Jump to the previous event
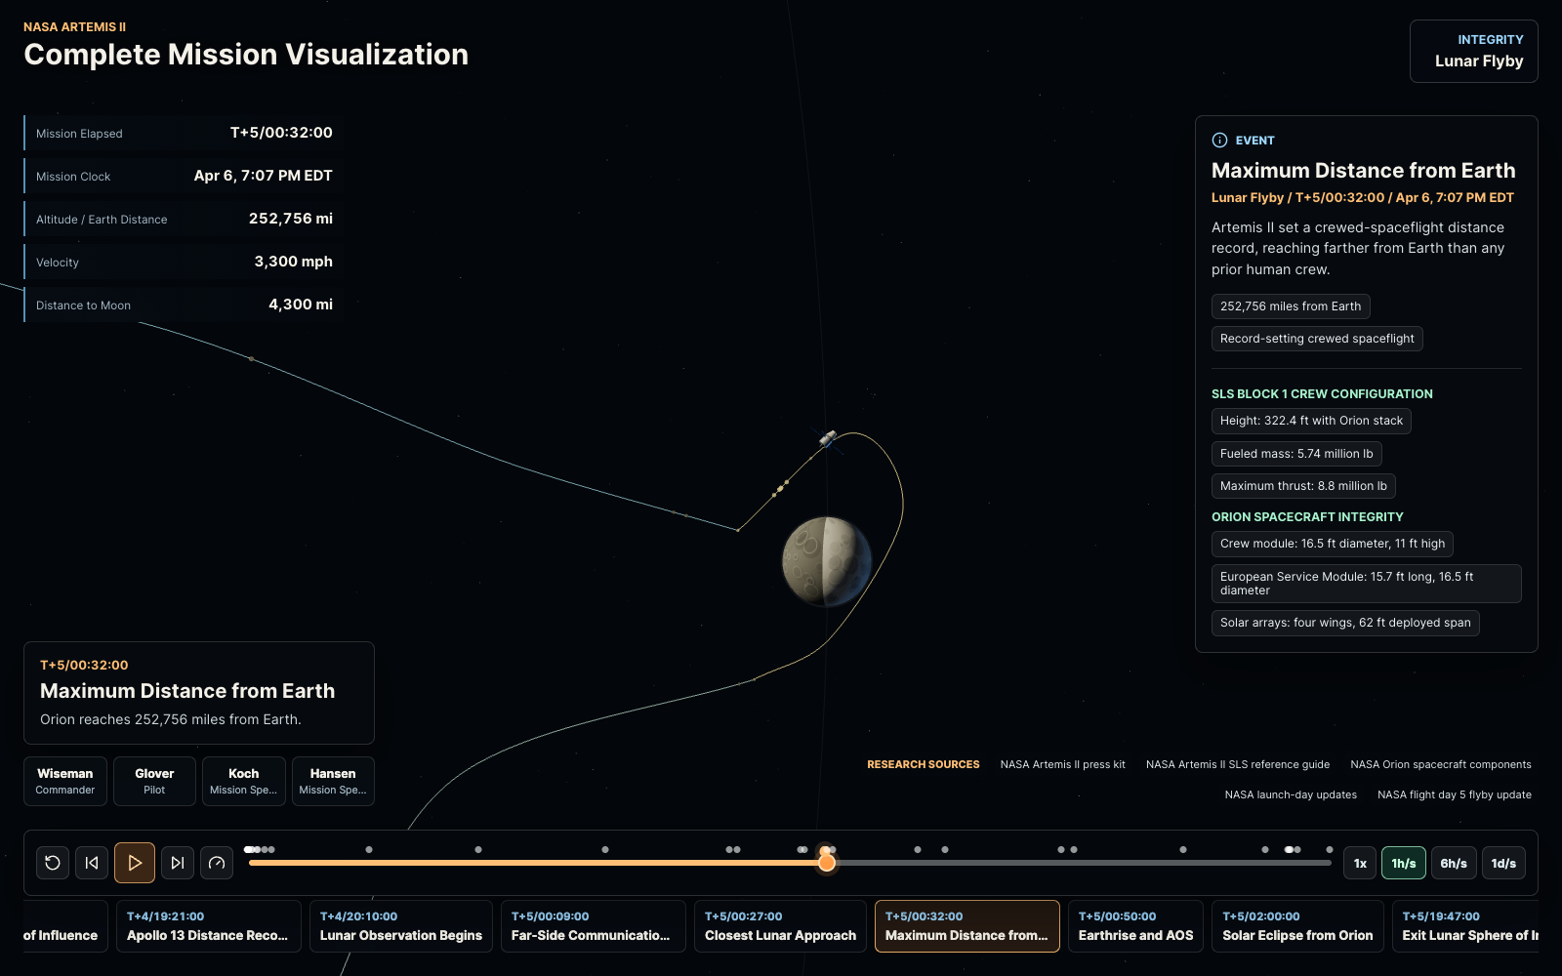The width and height of the screenshot is (1562, 976). [92, 863]
